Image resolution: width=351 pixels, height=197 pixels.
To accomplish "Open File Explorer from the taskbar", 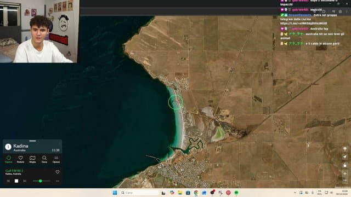I will point(180,193).
